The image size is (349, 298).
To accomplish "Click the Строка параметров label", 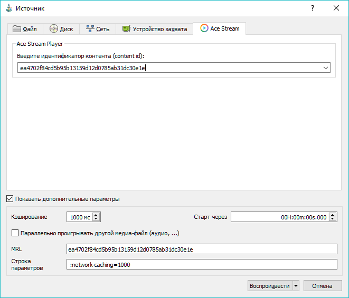I will coord(27,264).
